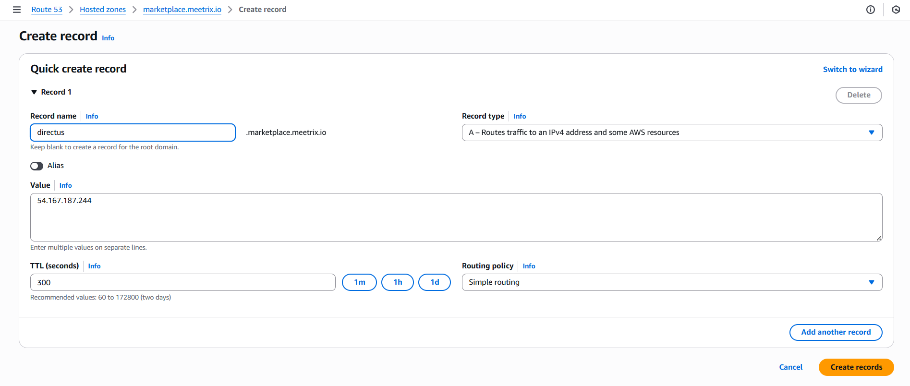Image resolution: width=910 pixels, height=386 pixels.
Task: Go to Hosted zones breadcrumb
Action: (x=103, y=10)
